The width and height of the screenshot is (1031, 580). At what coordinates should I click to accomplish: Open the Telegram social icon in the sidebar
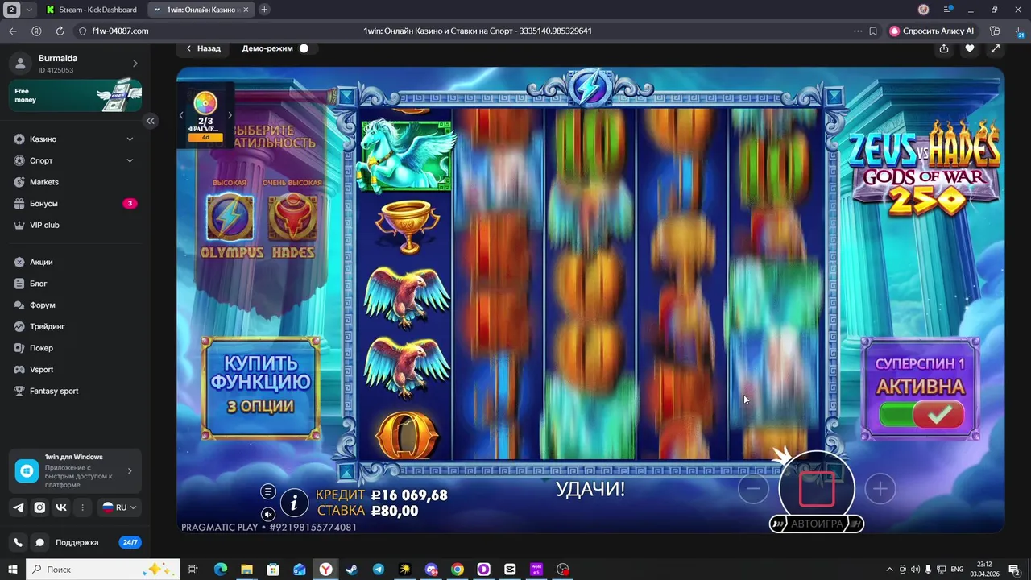pos(19,507)
